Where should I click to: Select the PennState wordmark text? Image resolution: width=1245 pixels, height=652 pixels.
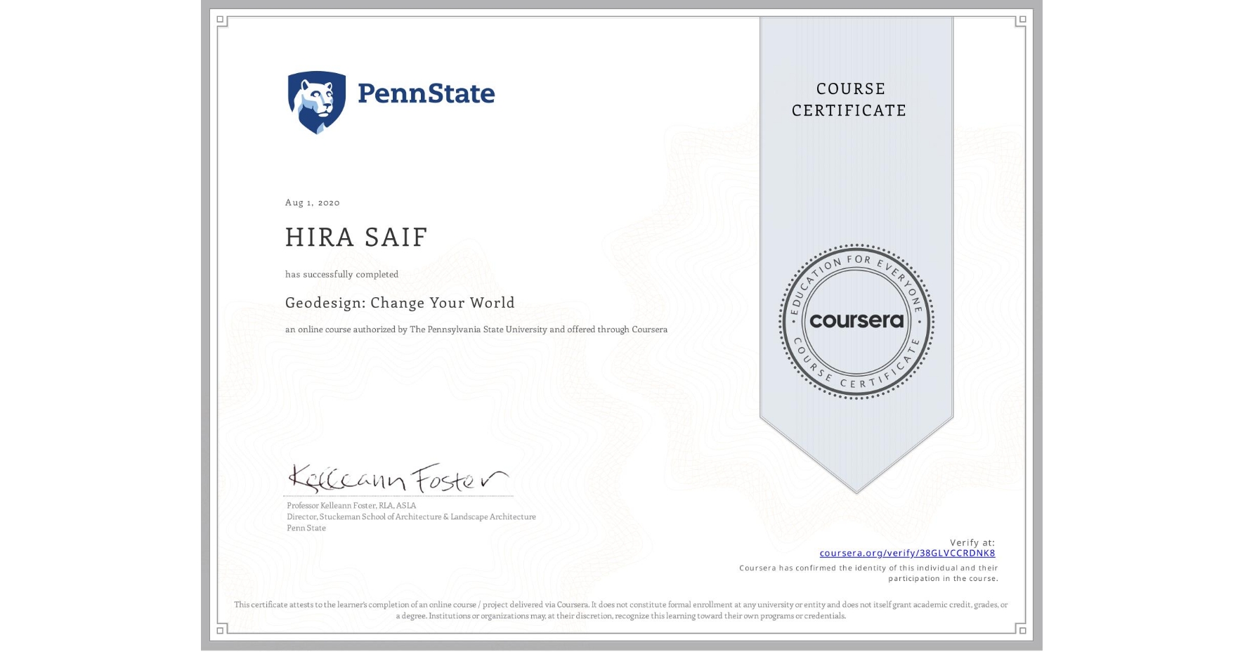pyautogui.click(x=424, y=93)
